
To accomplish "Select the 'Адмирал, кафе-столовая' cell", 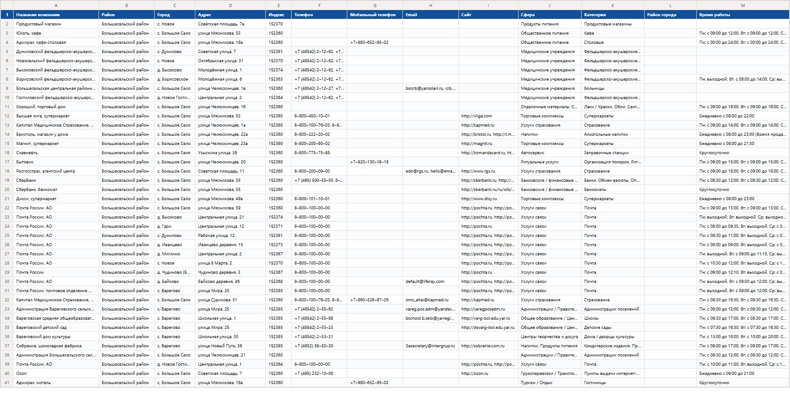I will 56,42.
